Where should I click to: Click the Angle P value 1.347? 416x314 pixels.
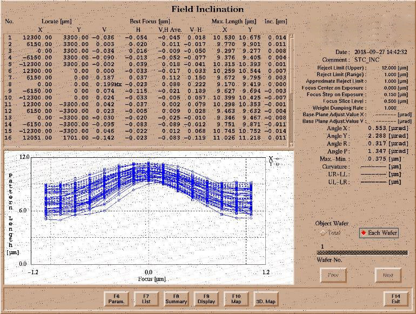pos(377,151)
